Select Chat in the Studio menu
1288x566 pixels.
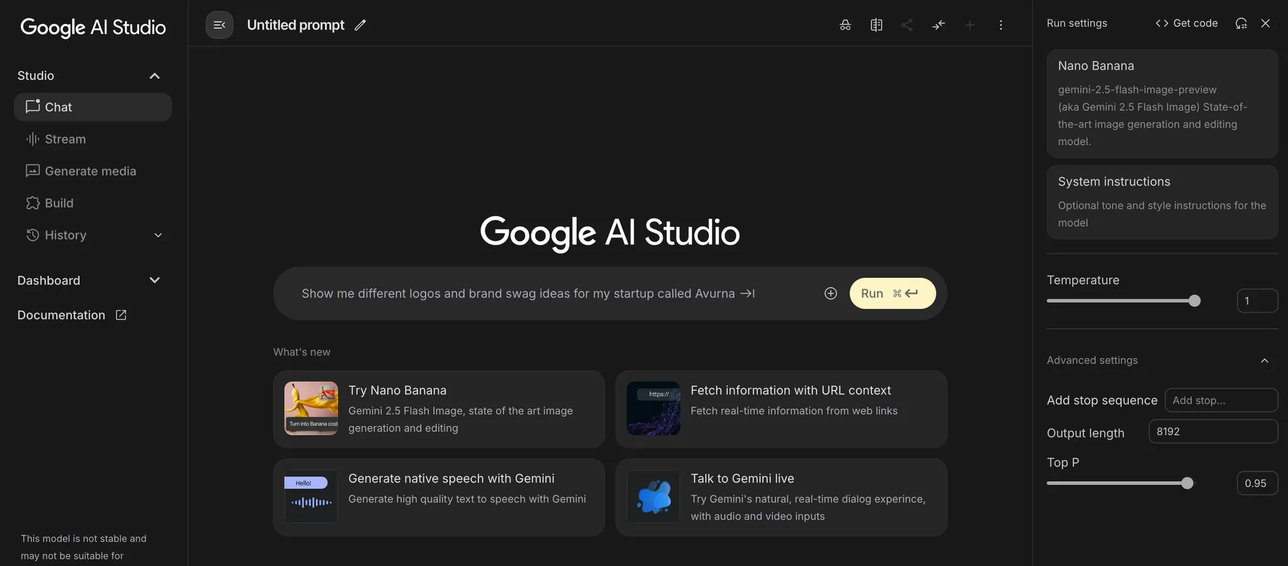92,107
